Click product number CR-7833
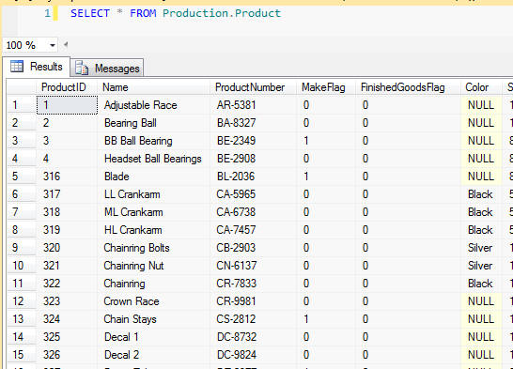This screenshot has height=369, width=513. point(253,284)
